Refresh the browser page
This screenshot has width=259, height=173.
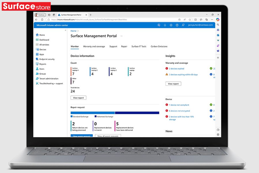click(42, 20)
